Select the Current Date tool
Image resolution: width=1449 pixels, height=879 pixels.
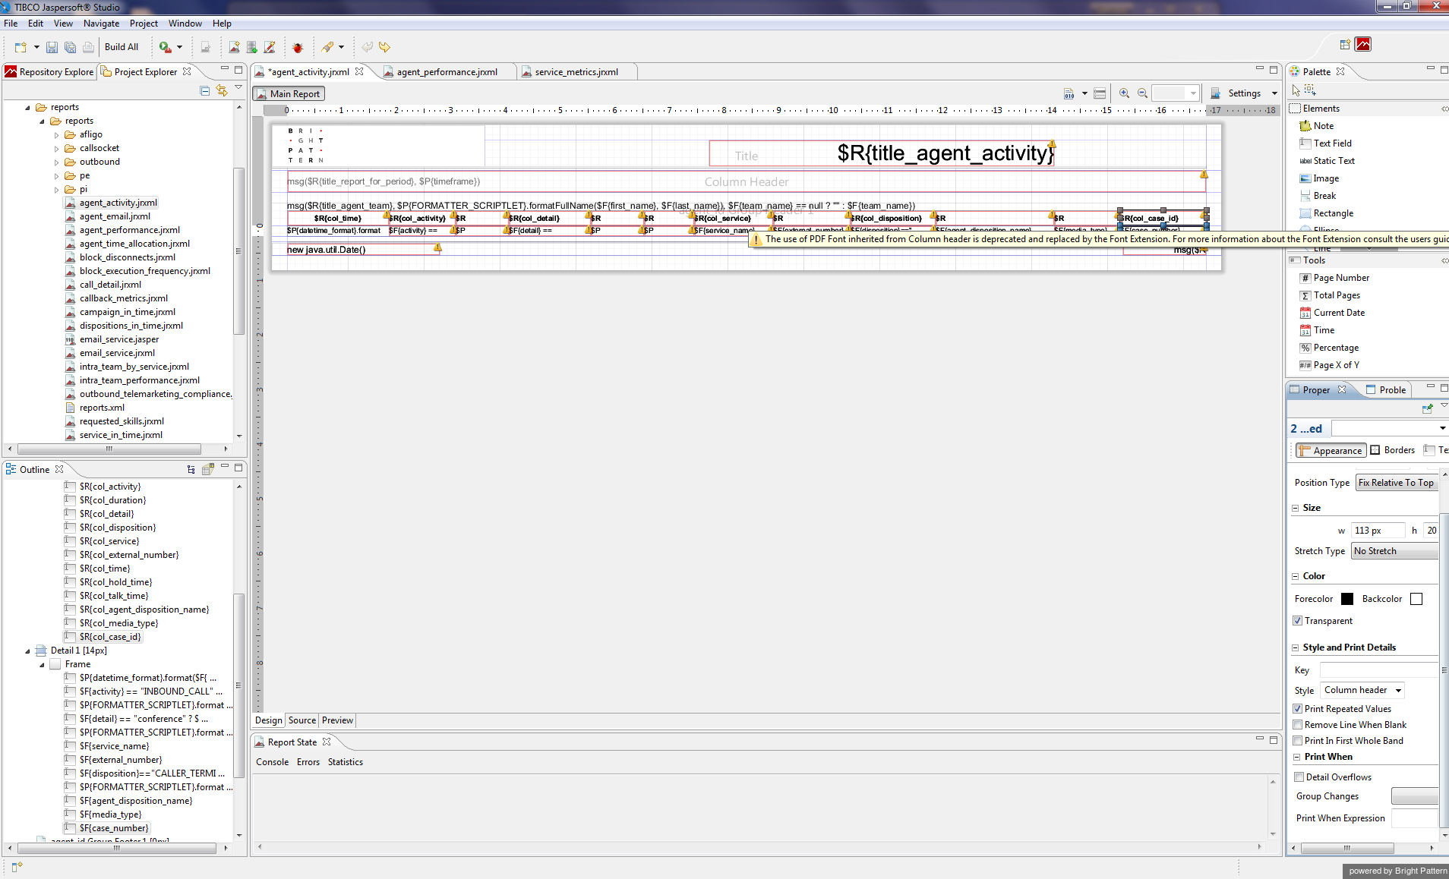1332,313
